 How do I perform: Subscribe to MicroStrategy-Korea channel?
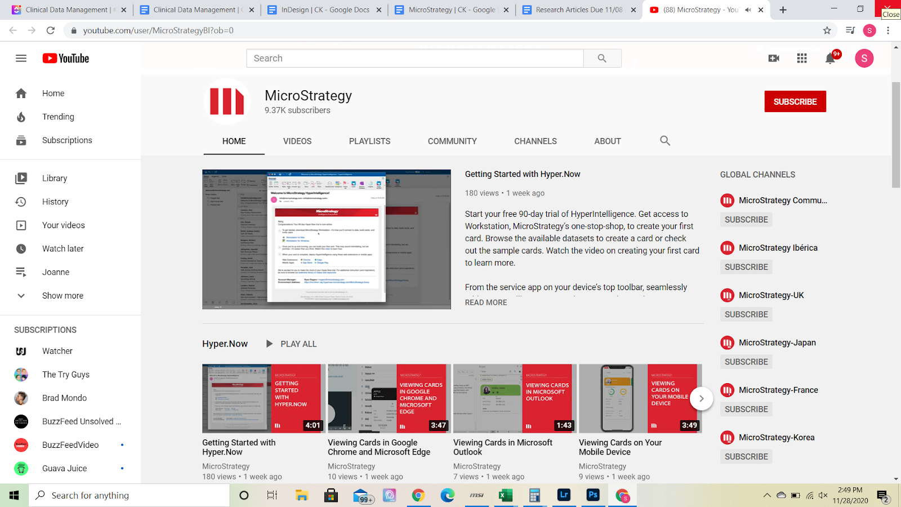tap(746, 456)
